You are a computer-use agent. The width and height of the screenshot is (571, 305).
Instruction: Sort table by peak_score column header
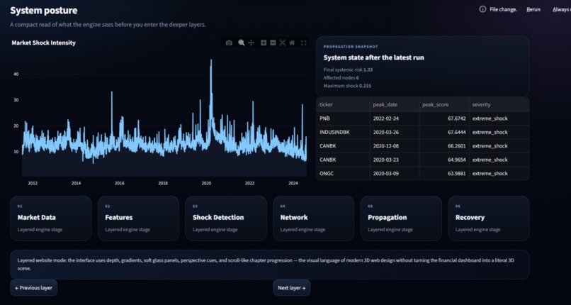pos(444,104)
